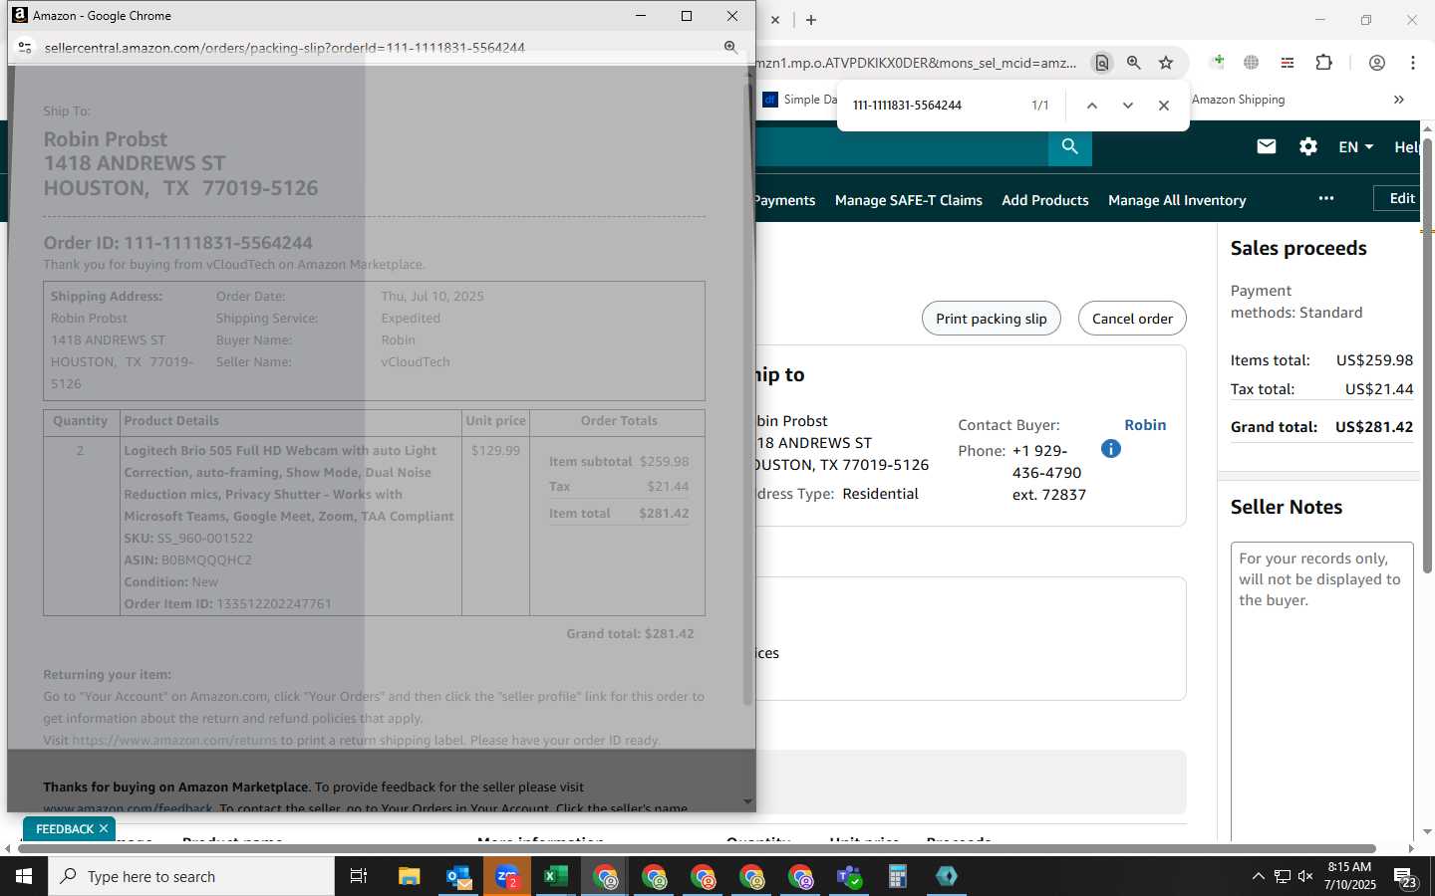
Task: Click the zoom level magnifier in main address bar
Action: pos(1134,63)
